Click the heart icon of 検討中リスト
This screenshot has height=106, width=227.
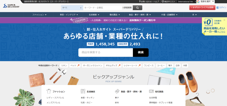tap(163, 2)
